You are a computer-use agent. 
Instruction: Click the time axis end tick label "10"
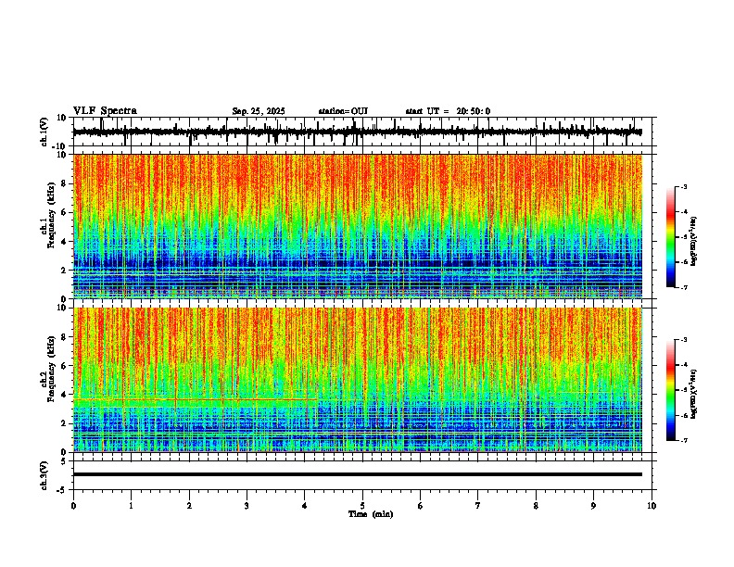pyautogui.click(x=652, y=506)
